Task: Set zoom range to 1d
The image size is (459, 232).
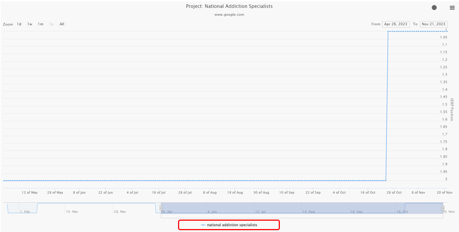Action: 19,24
